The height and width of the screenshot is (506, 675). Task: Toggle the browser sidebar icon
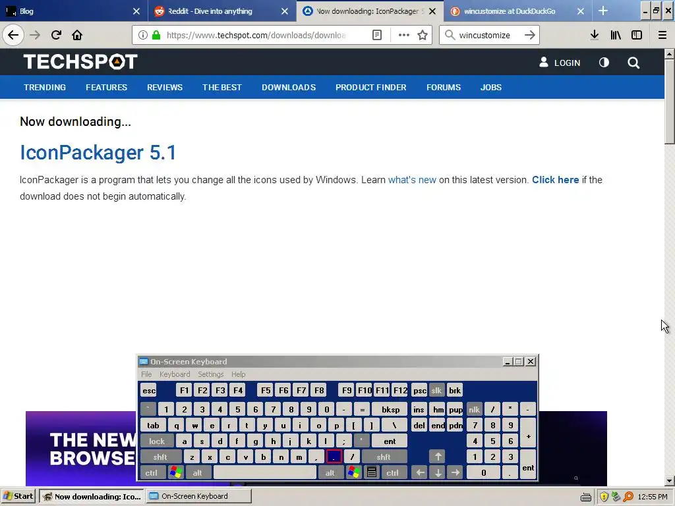(x=637, y=35)
